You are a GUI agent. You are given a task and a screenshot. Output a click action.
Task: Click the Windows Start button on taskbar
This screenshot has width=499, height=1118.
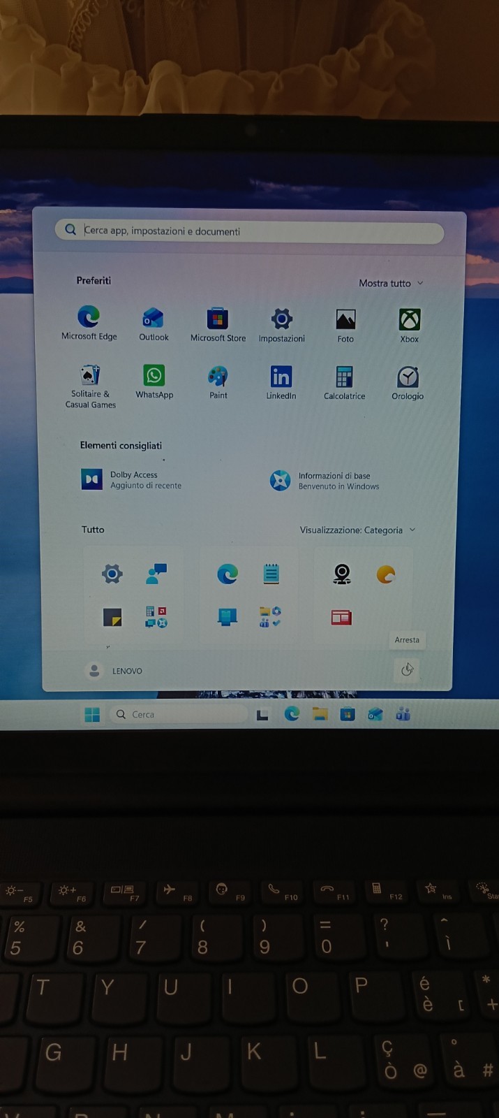point(92,714)
